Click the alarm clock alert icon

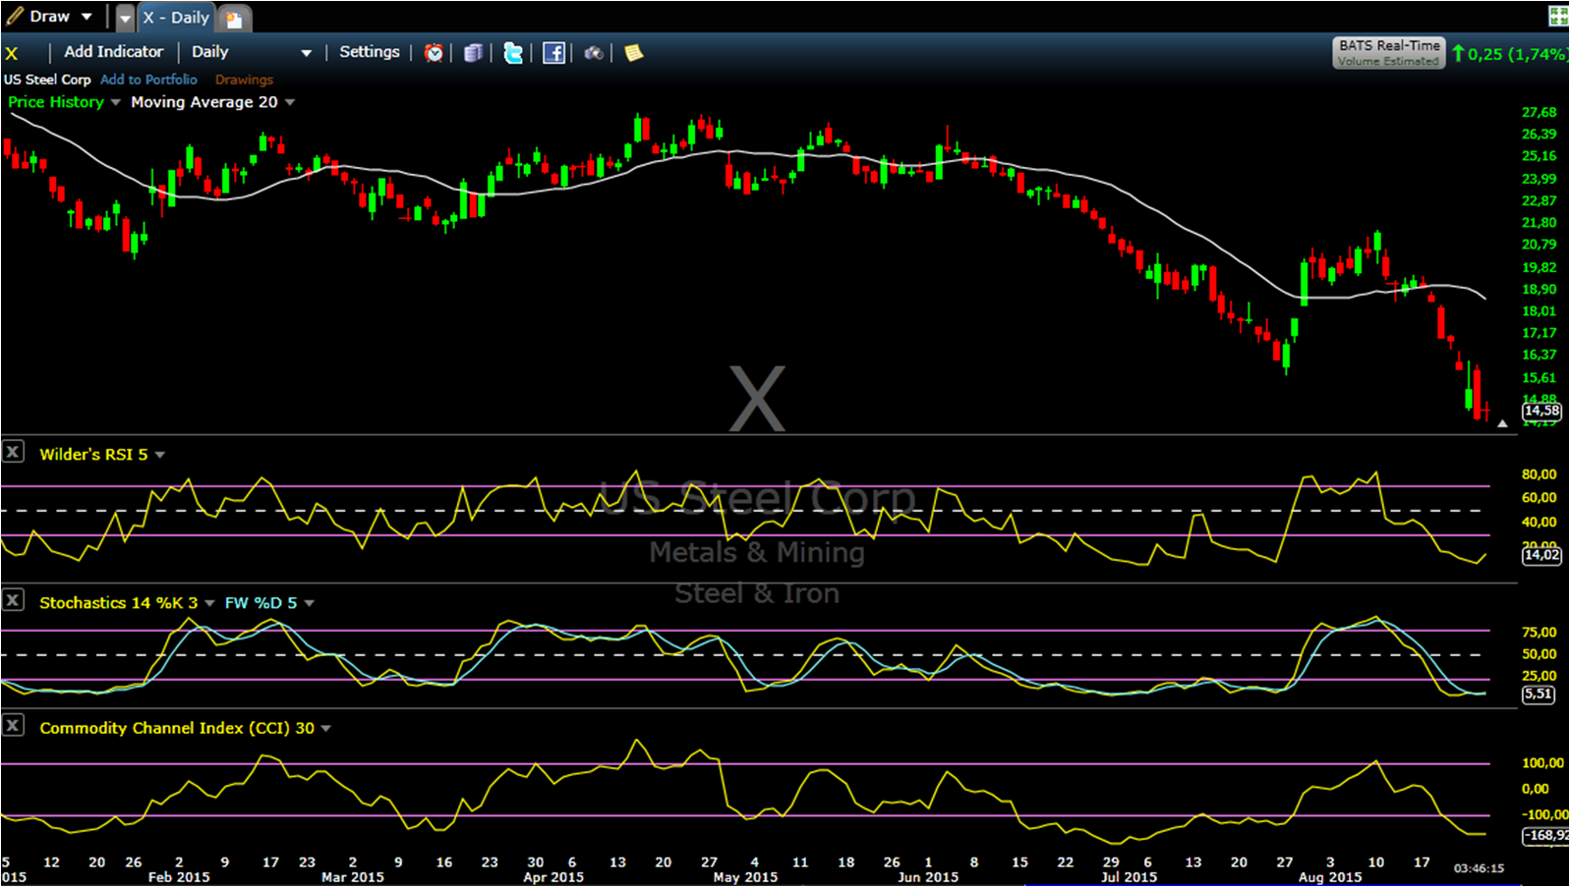point(434,53)
